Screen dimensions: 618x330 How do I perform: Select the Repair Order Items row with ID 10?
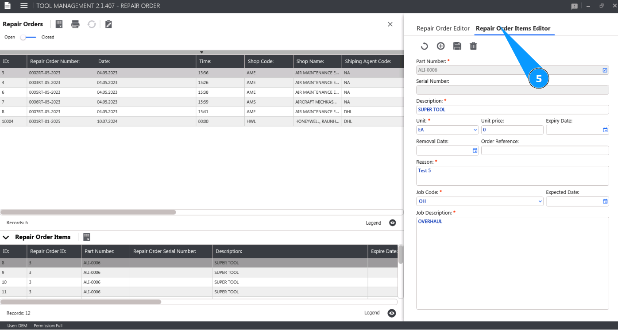click(199, 282)
